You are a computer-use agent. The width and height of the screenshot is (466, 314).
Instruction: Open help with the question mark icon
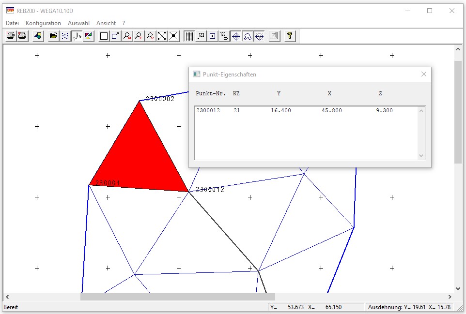(290, 36)
